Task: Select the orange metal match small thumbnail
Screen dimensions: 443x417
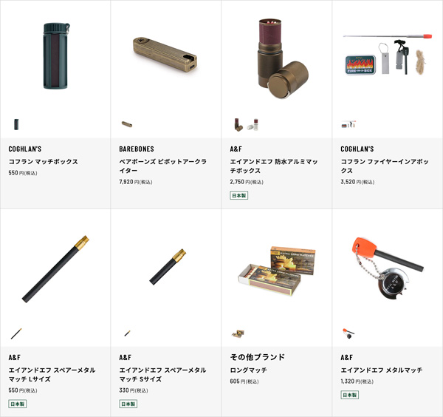Action: (348, 333)
